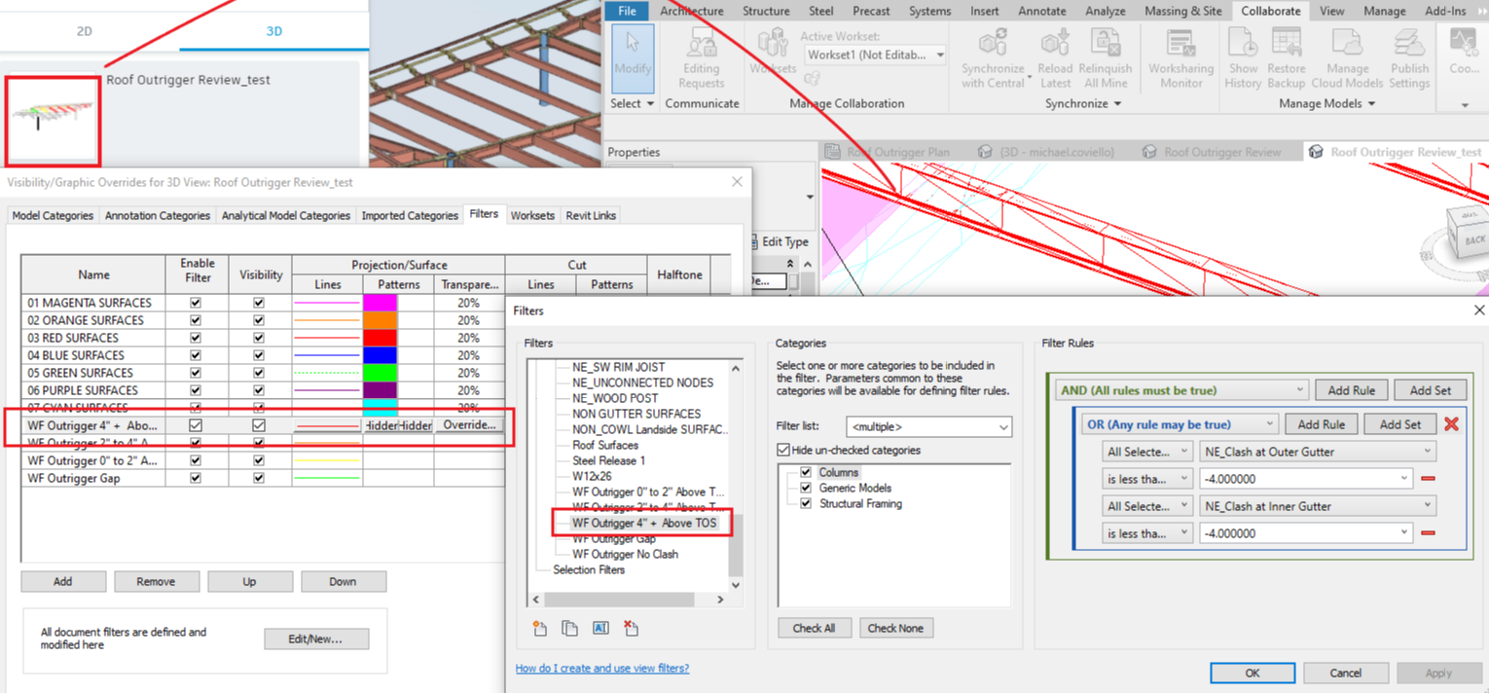This screenshot has height=693, width=1489.
Task: Click the New filter icon
Action: pyautogui.click(x=540, y=629)
